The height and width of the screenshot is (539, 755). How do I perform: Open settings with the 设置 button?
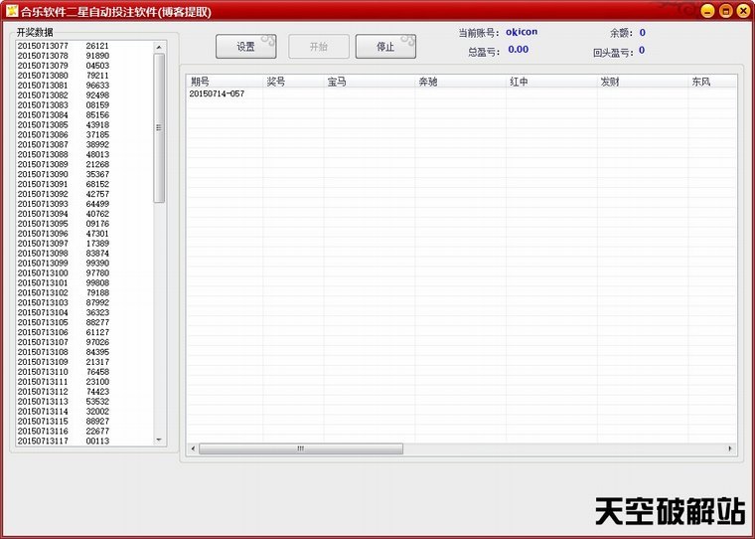246,47
